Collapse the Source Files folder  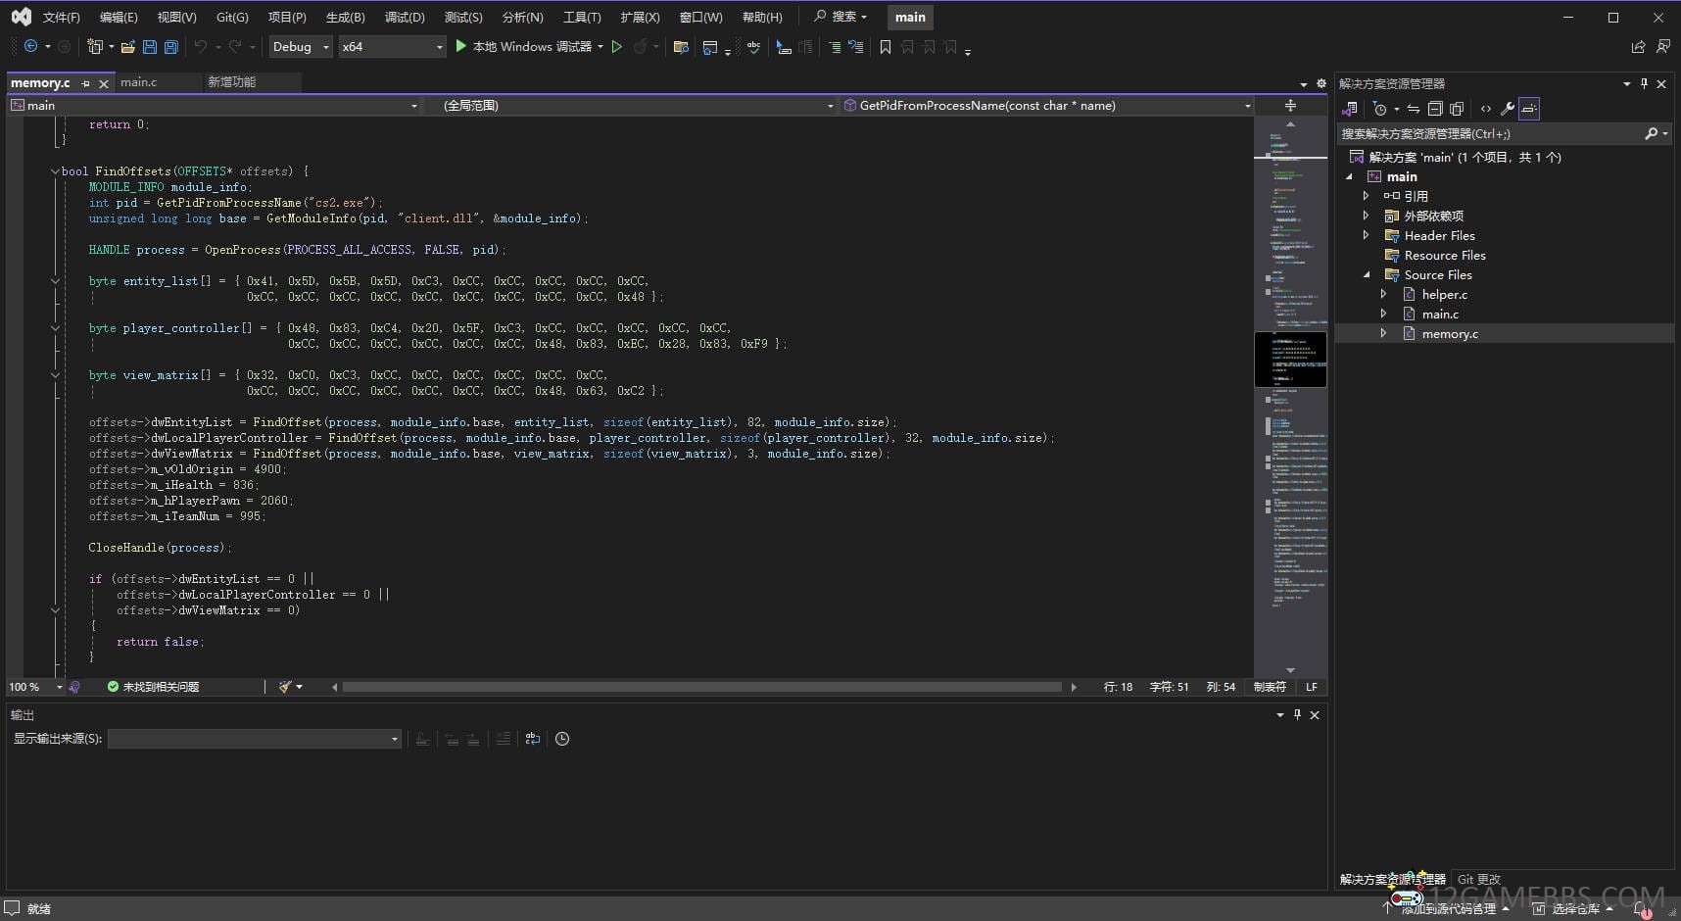[1366, 274]
